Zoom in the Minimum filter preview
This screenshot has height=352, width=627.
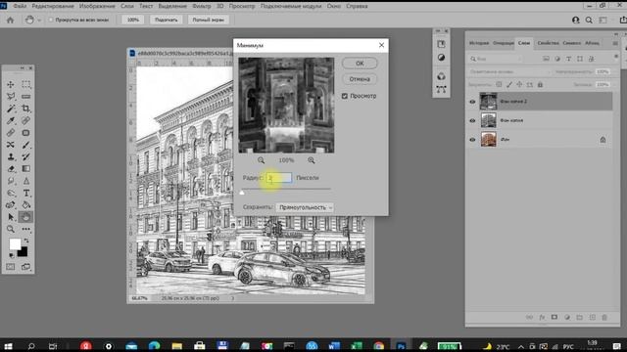coord(312,160)
